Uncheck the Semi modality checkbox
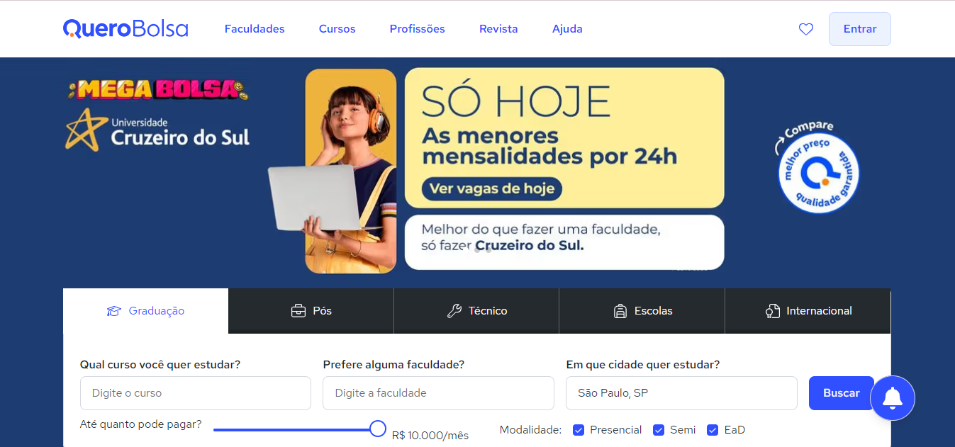 click(659, 430)
